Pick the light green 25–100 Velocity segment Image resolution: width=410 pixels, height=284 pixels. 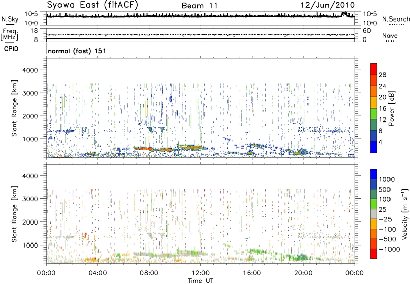[x=374, y=204]
